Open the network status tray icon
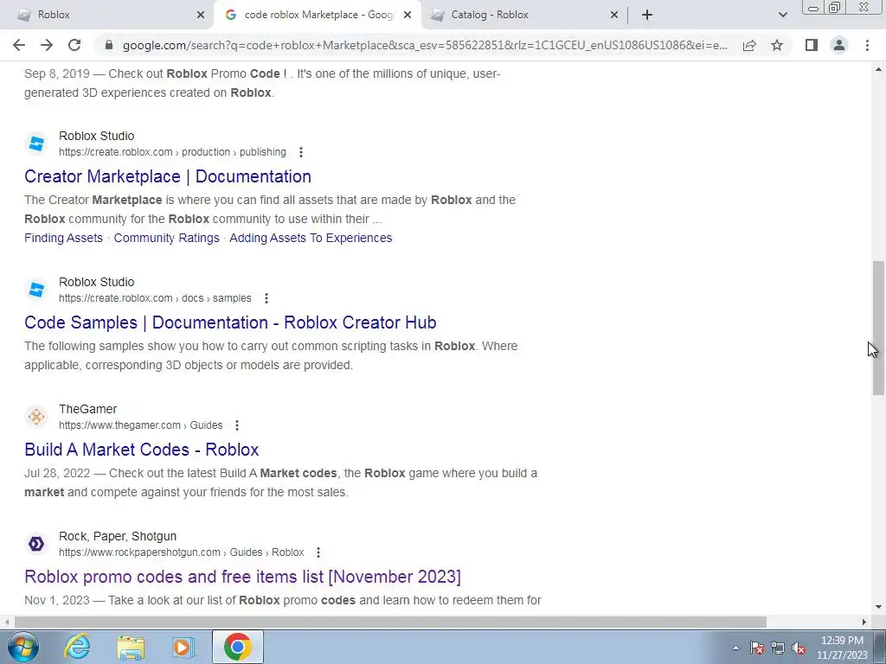Screen dimensions: 886x664 pos(778,648)
